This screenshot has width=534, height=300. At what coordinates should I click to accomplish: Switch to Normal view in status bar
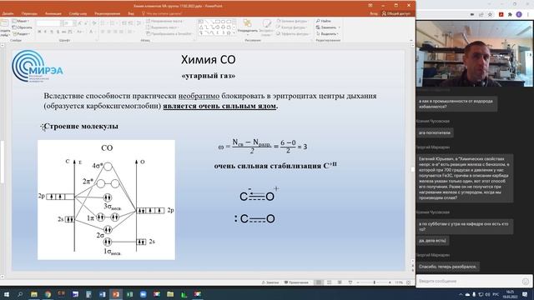click(x=319, y=282)
